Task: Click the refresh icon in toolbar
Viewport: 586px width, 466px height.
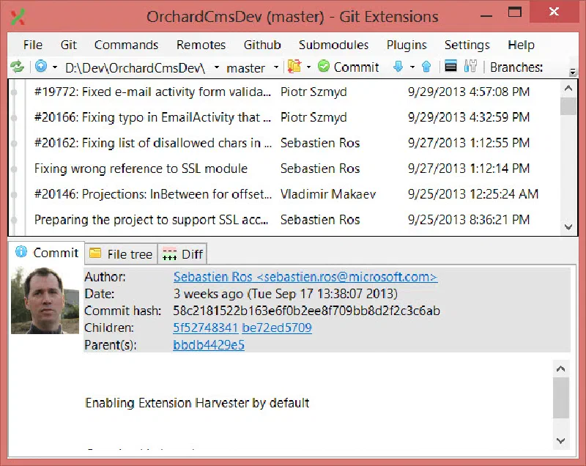Action: pyautogui.click(x=17, y=67)
